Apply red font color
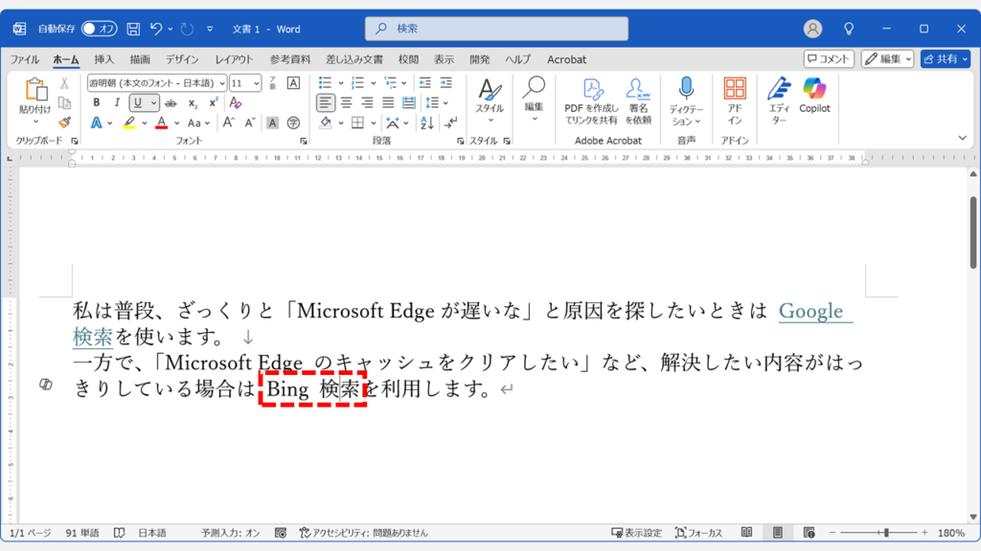Image resolution: width=981 pixels, height=551 pixels. tap(161, 123)
